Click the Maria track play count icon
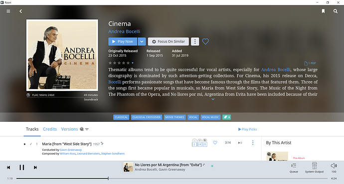This screenshot has height=184, width=344. pos(240,143)
